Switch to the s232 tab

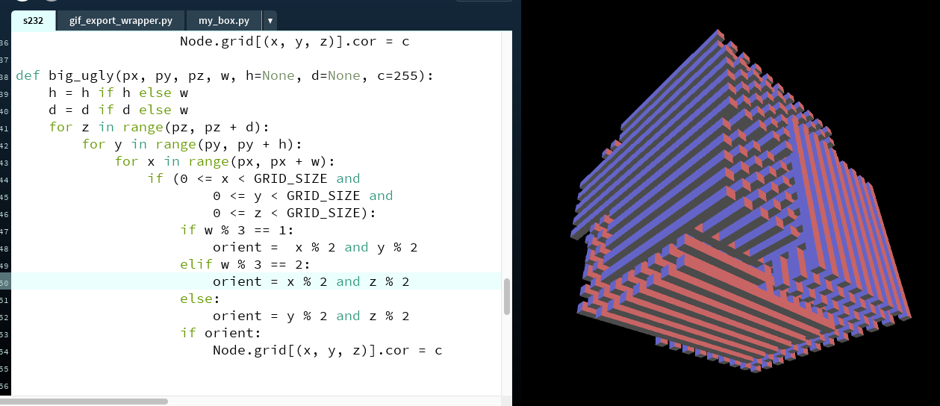(x=33, y=21)
